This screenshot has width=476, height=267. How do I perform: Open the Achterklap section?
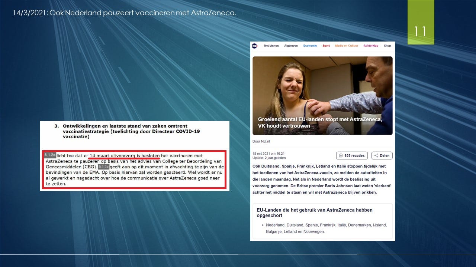click(x=371, y=46)
